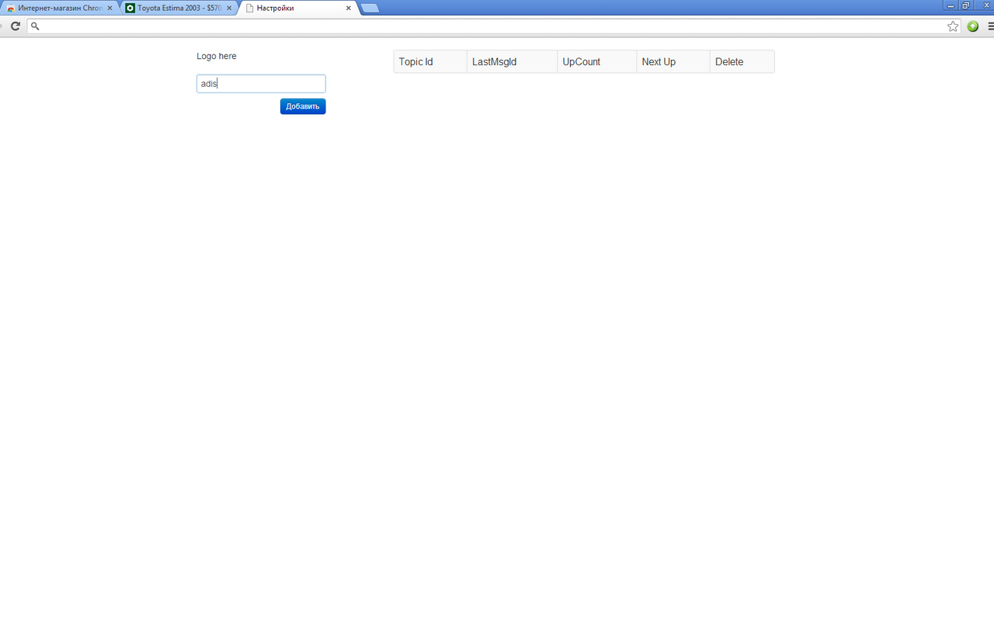This screenshot has height=621, width=994.
Task: Click the green extension icon beside the star
Action: [x=972, y=26]
